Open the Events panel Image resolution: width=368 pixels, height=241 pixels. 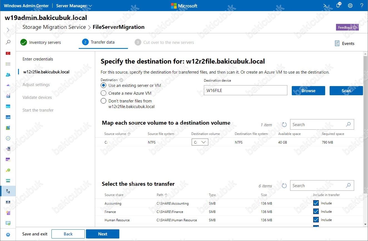point(345,43)
